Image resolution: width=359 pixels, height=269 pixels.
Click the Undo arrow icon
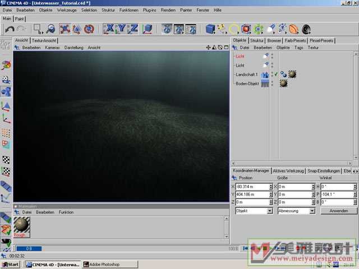tap(10, 29)
